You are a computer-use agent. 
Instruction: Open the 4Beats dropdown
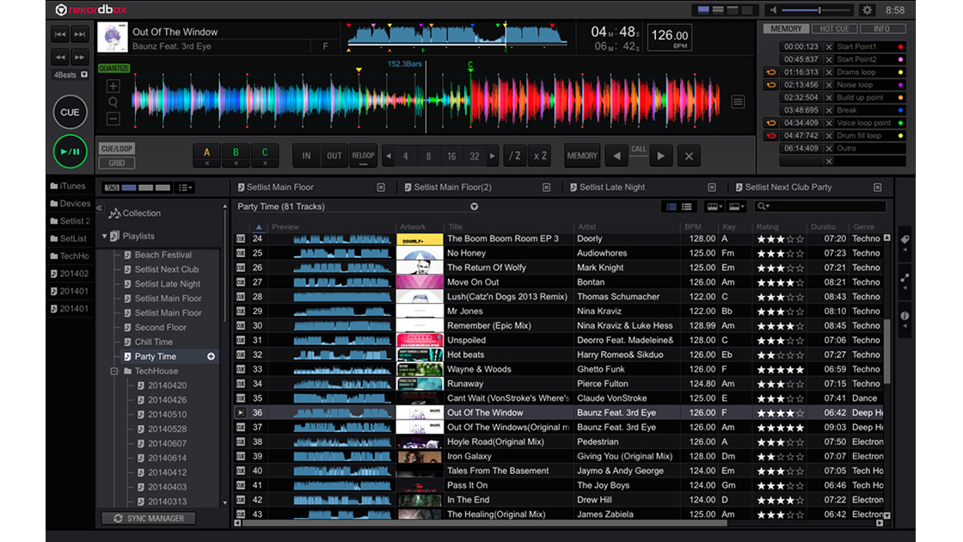click(84, 75)
